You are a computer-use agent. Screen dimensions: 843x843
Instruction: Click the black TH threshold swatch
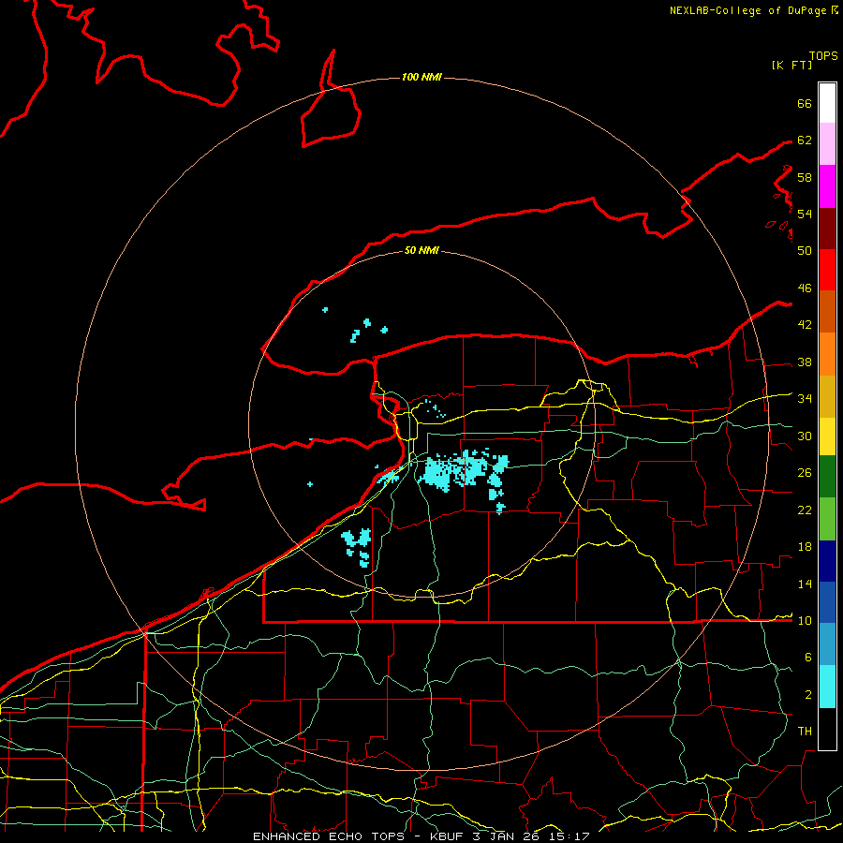pos(827,729)
